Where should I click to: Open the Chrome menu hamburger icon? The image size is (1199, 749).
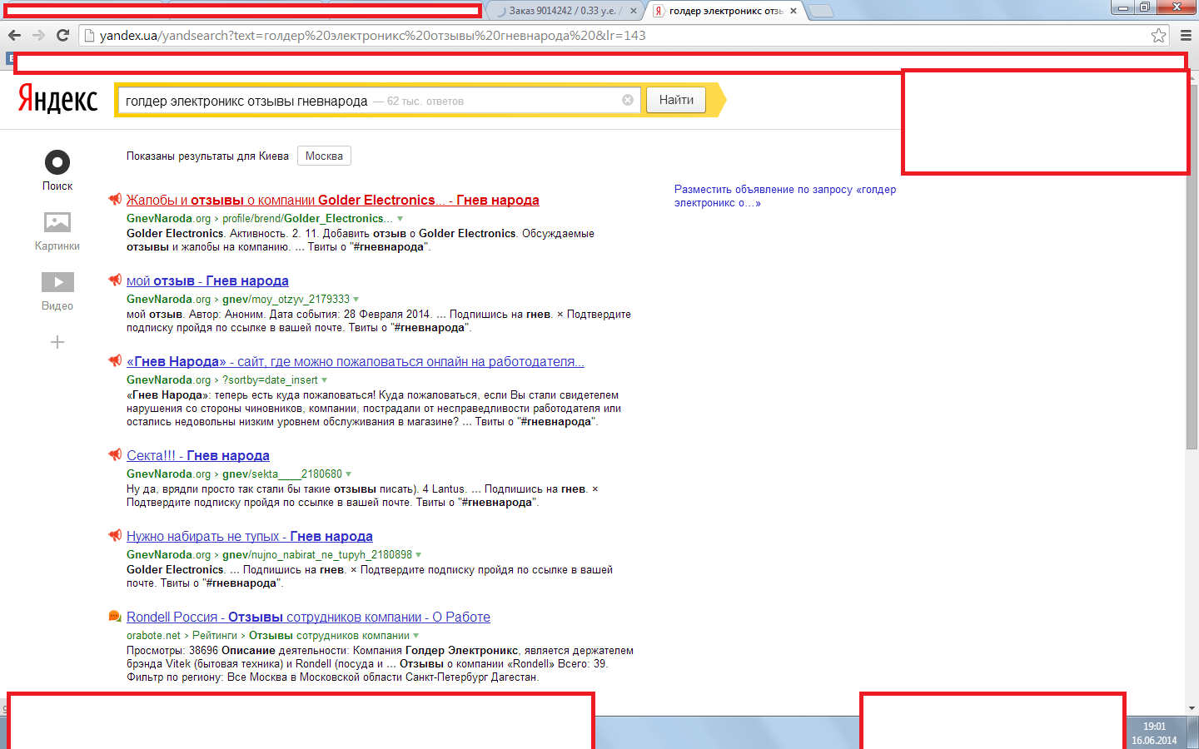coord(1186,35)
